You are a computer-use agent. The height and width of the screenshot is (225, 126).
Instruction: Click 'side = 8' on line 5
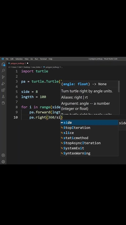(30, 92)
